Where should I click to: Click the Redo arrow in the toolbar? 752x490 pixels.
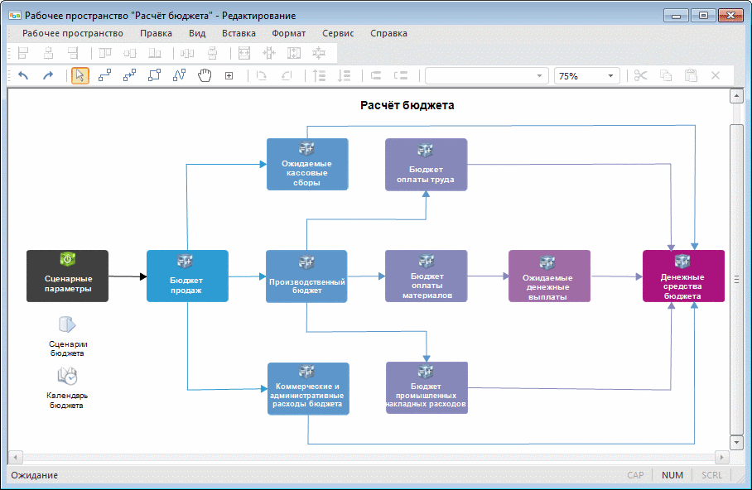click(x=48, y=76)
